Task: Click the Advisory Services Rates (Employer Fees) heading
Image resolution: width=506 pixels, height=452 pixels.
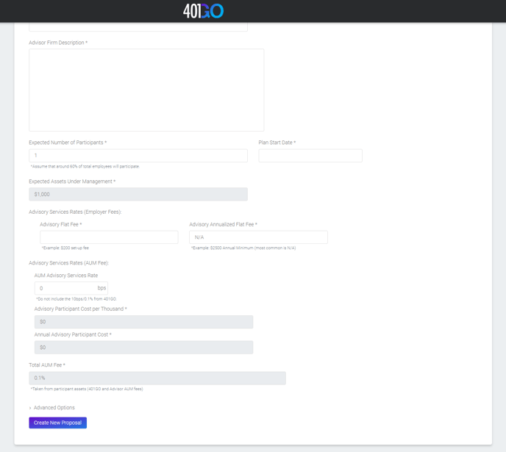Action: pos(74,212)
